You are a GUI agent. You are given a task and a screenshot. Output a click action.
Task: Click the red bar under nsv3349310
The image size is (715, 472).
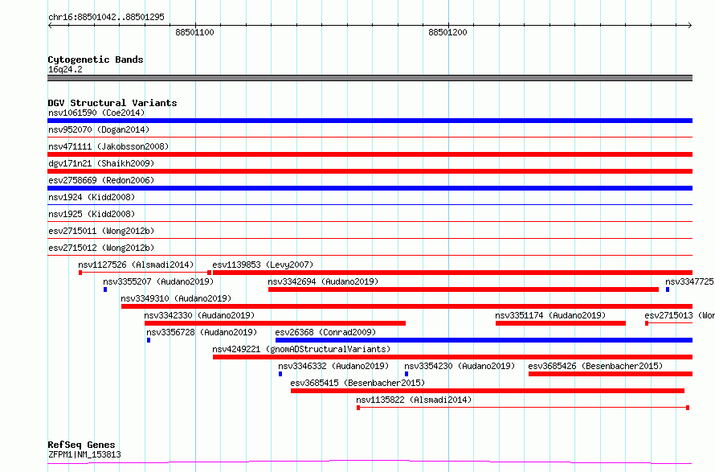tap(407, 306)
